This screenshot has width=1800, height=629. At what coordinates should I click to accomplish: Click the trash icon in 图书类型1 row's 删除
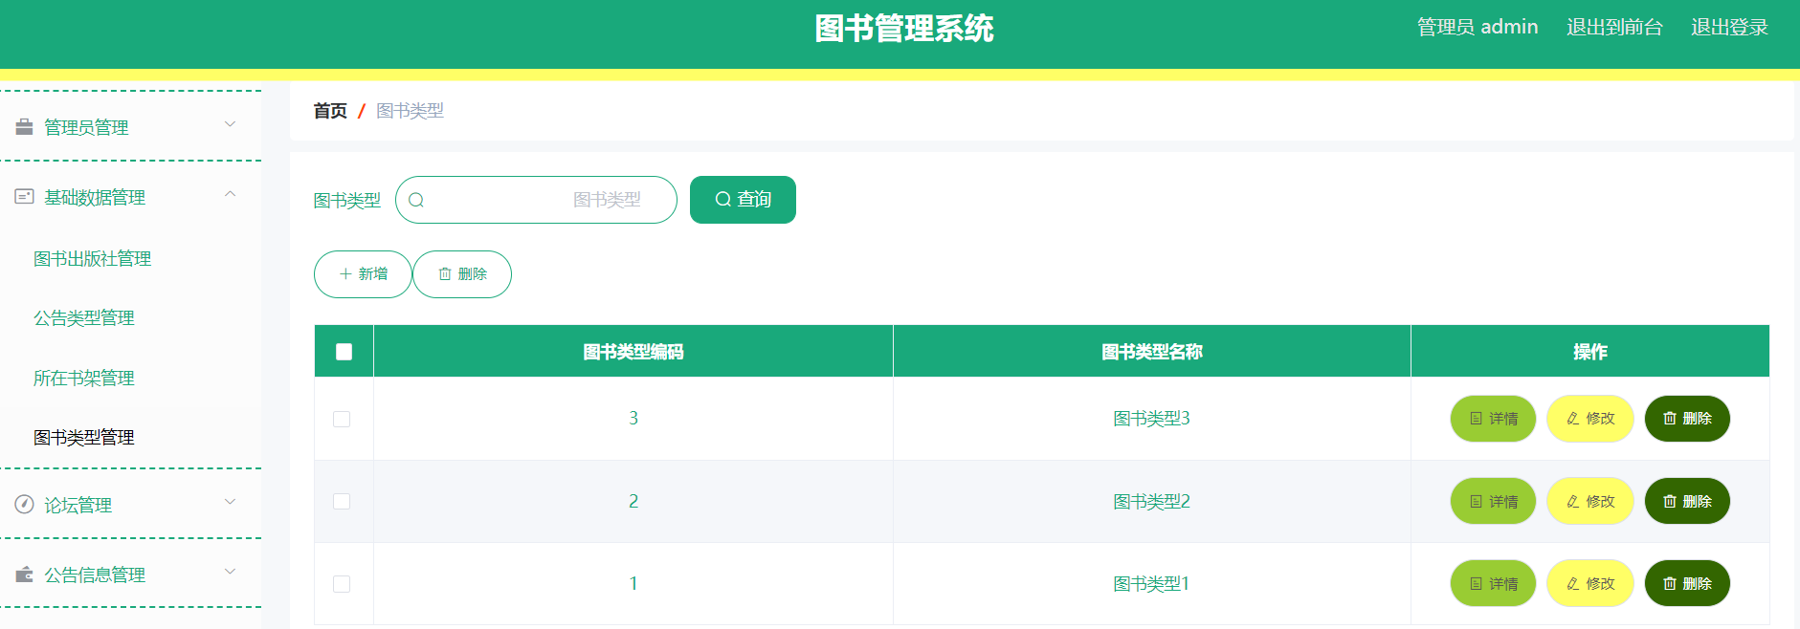click(x=1670, y=583)
